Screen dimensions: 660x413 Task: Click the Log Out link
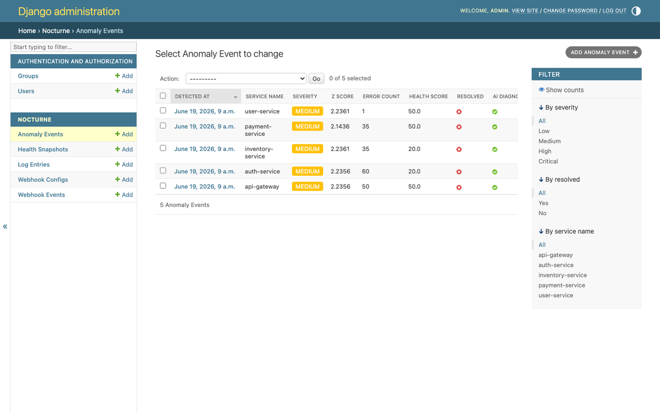coord(614,10)
